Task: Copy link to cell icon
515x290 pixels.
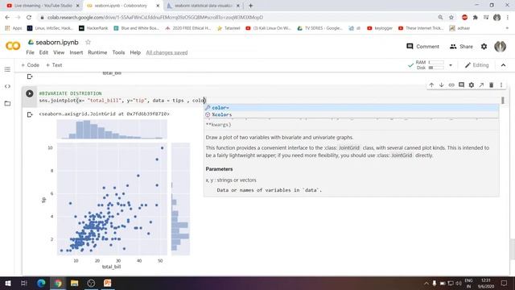Action: point(451,85)
